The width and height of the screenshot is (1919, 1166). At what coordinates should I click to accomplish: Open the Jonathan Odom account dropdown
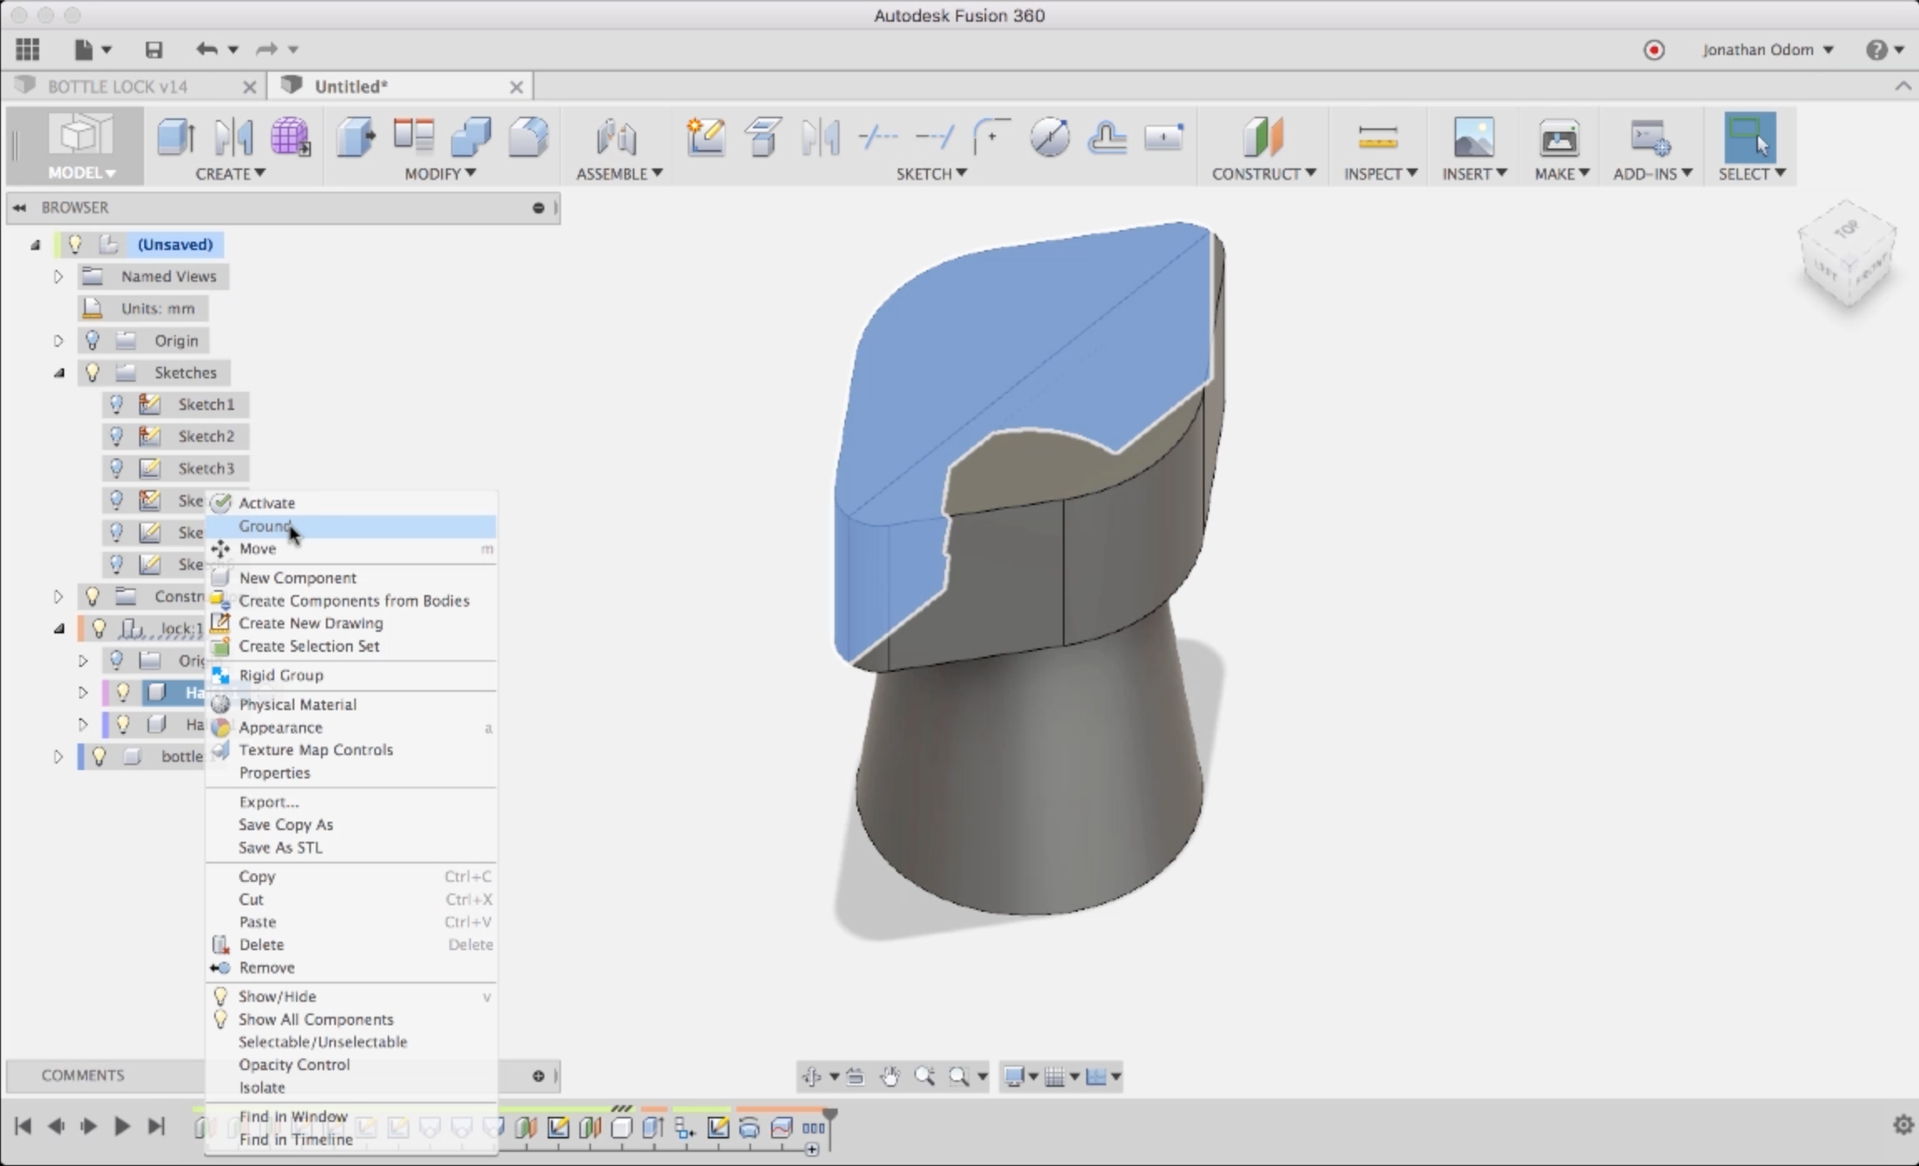pos(1767,50)
